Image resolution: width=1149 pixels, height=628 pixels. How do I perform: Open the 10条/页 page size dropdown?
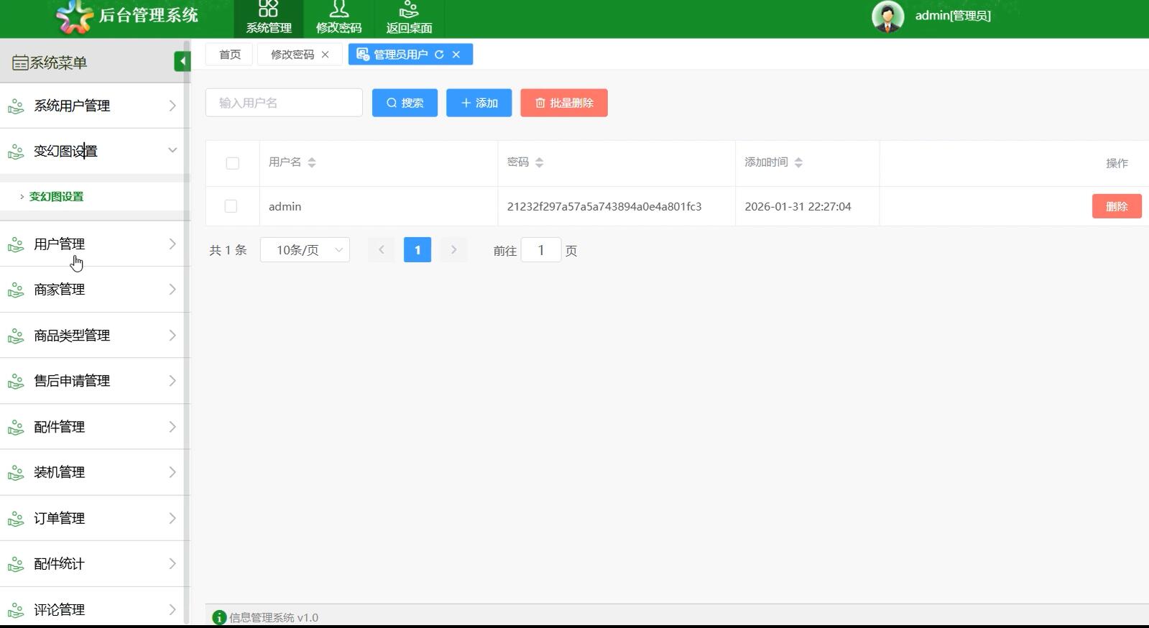click(305, 250)
